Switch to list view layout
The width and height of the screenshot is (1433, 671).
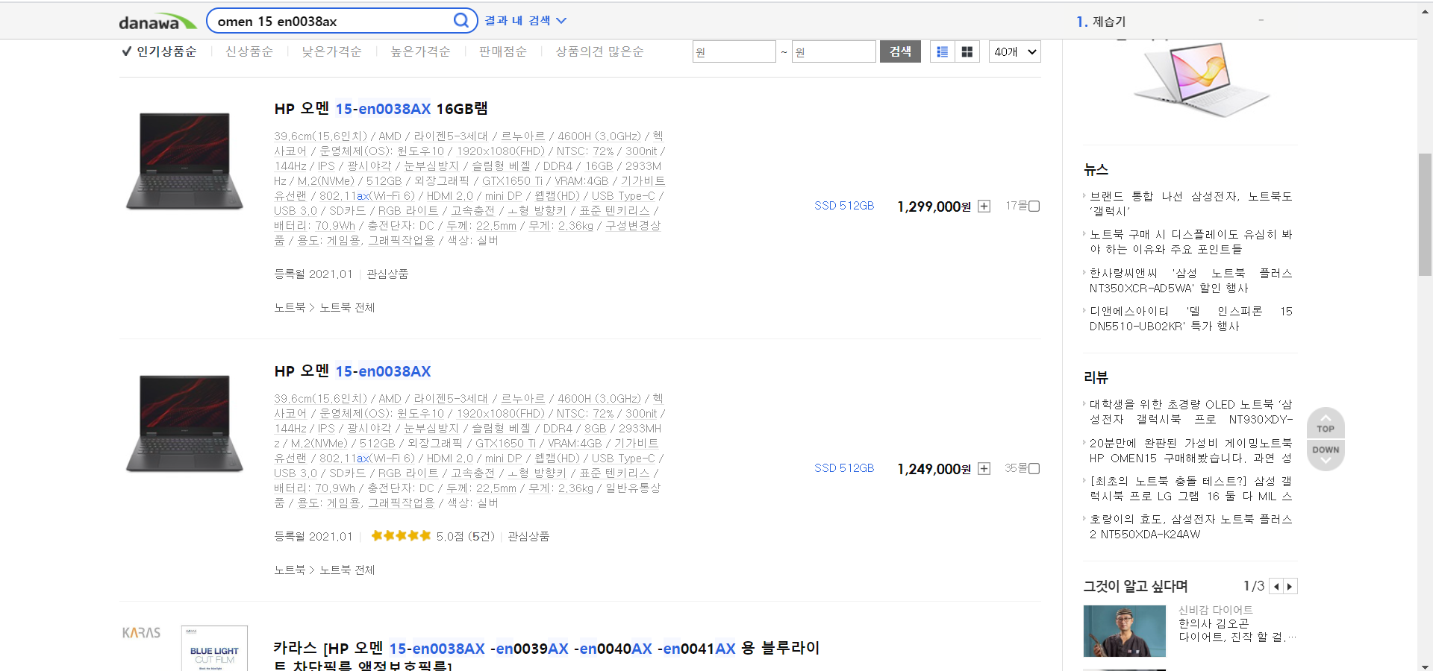pos(943,51)
